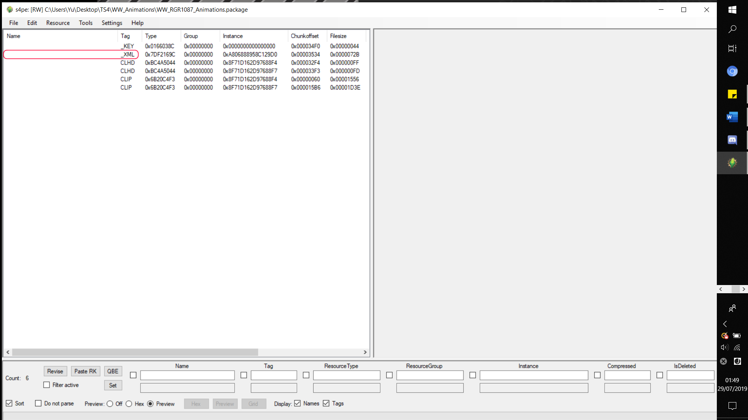Open the People icon in the taskbar

click(x=732, y=308)
